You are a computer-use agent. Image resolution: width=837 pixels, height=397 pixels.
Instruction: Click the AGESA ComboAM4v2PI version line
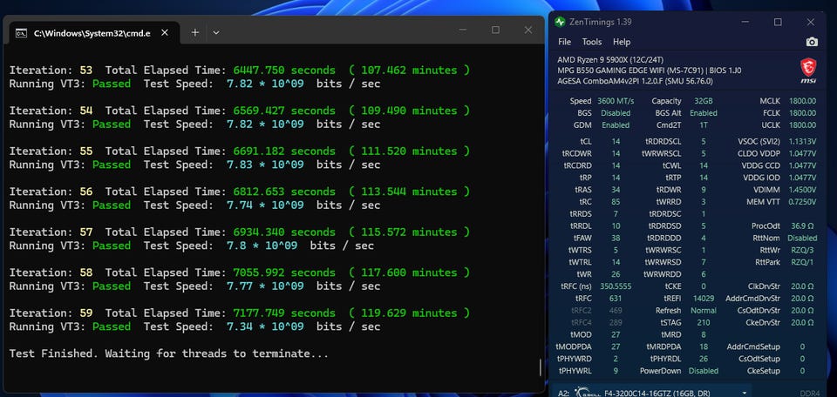pos(635,82)
